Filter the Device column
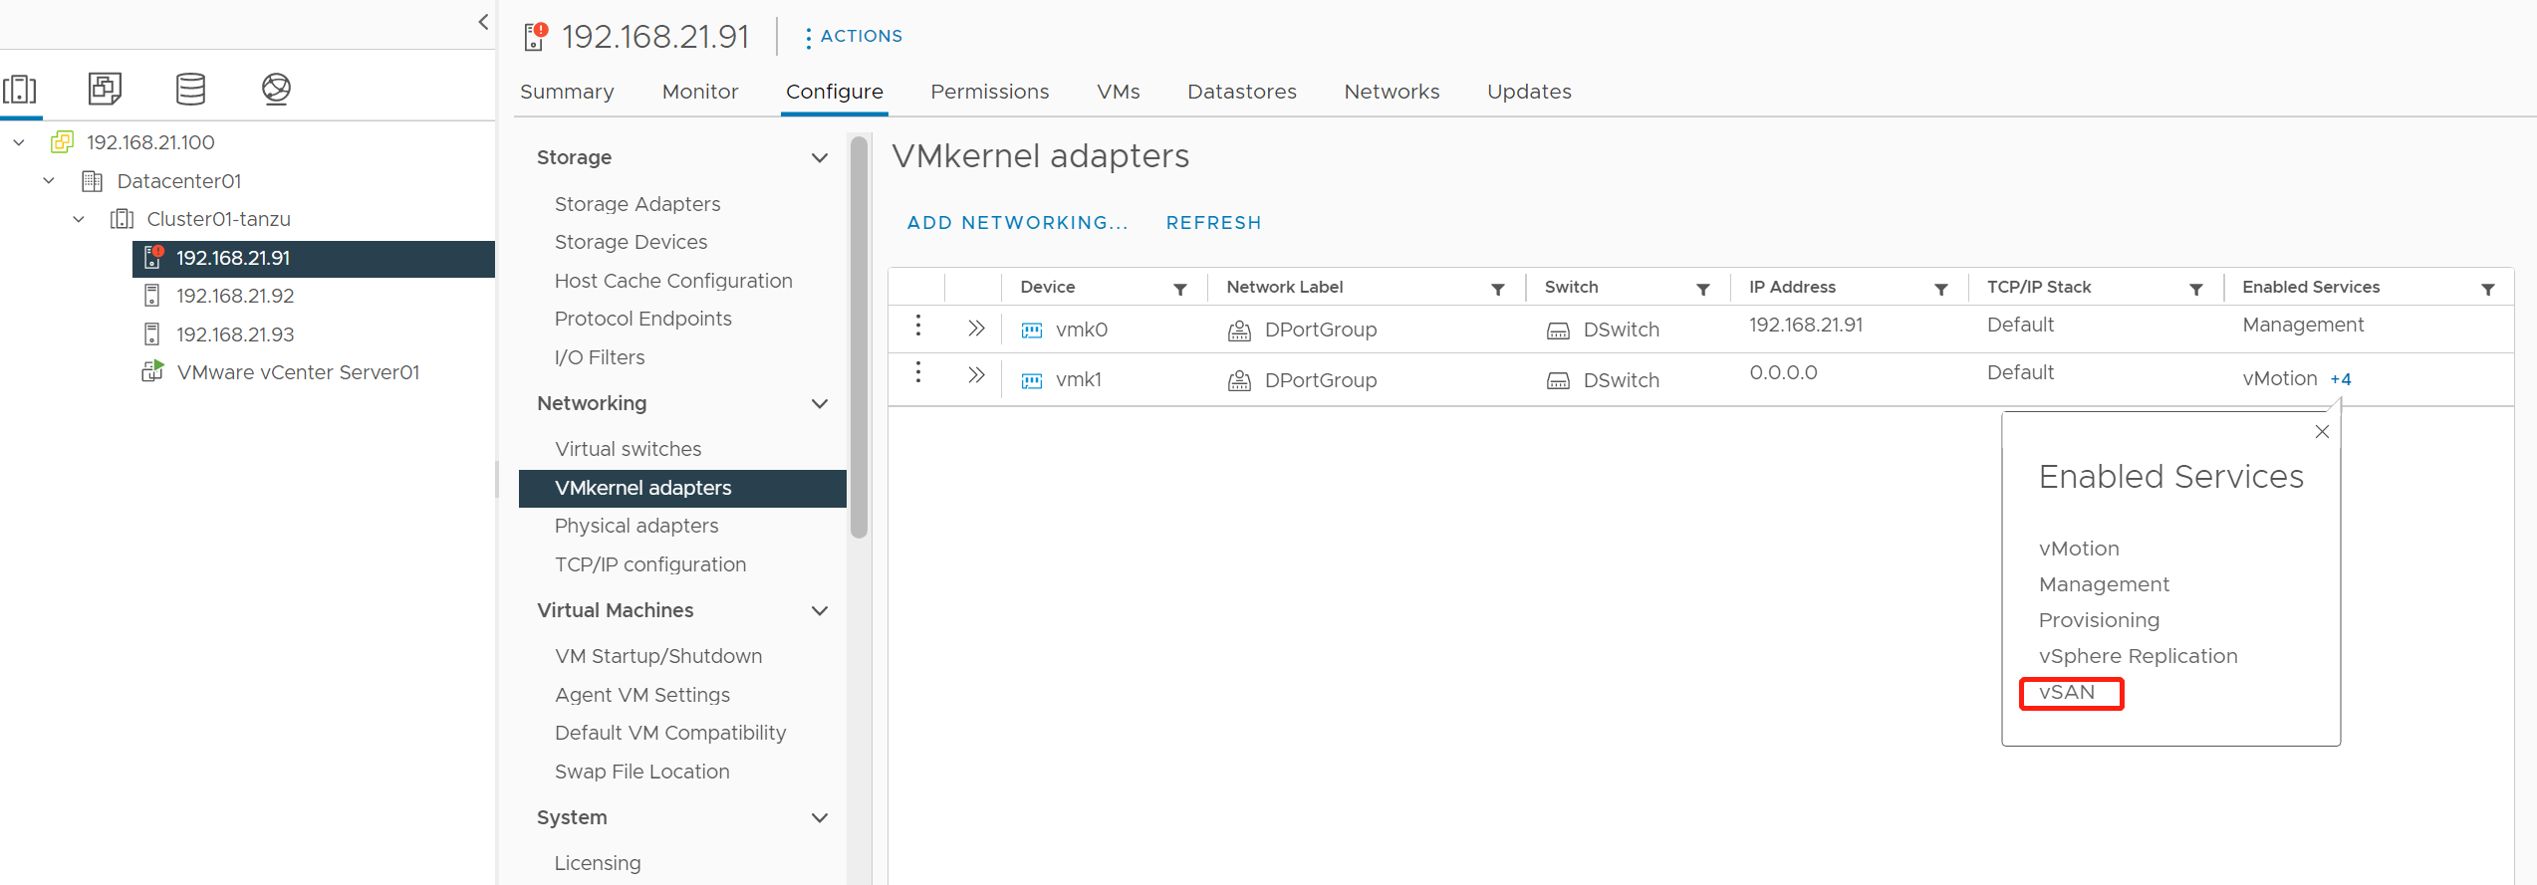 [1180, 289]
